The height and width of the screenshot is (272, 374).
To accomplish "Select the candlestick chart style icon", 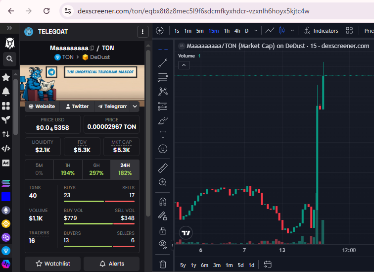I will pos(281,31).
